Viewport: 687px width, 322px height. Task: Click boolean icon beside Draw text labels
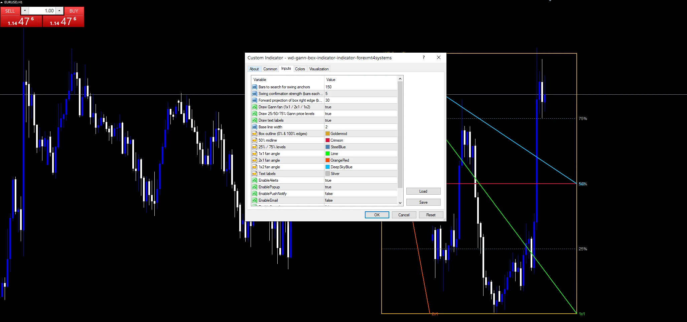coord(254,120)
